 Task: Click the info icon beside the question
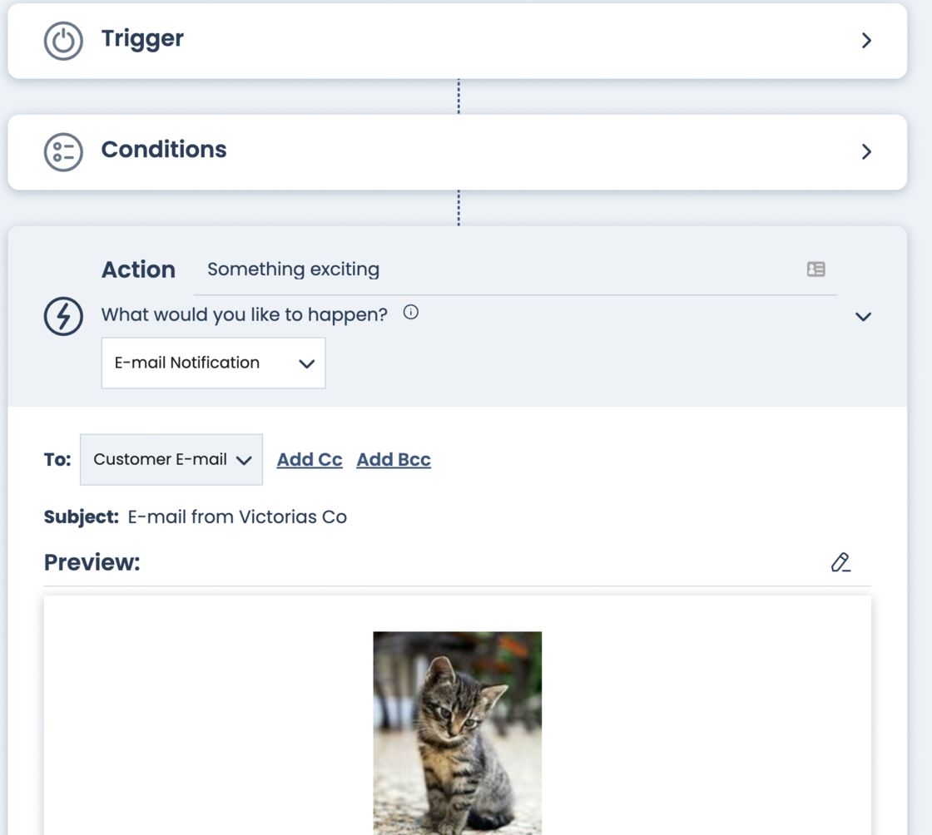tap(410, 313)
